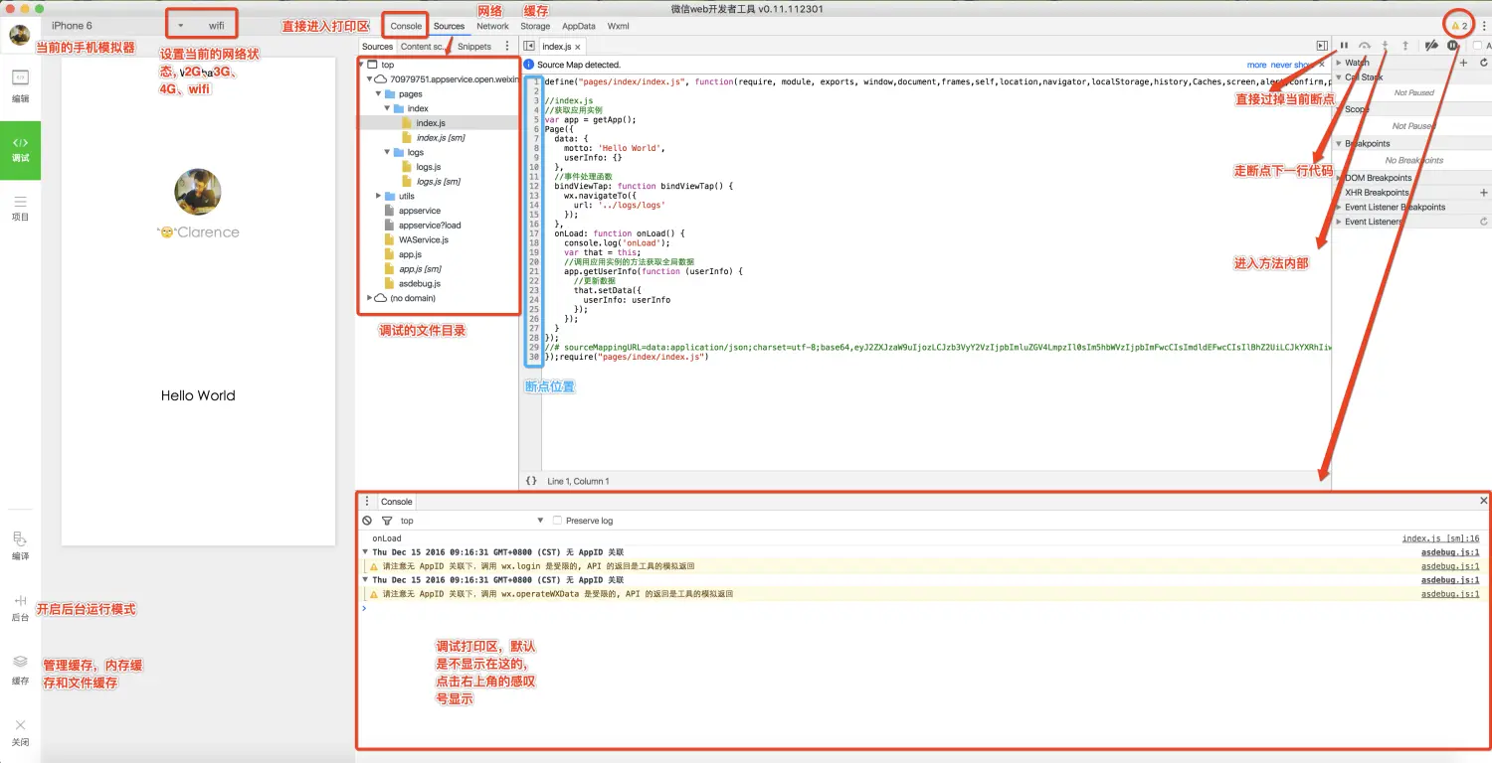Switch to the AppData tab
The height and width of the screenshot is (763, 1492).
coord(579,26)
